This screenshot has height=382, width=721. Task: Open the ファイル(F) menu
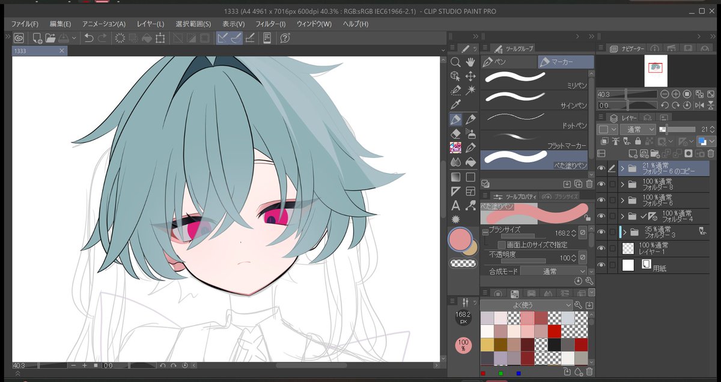[25, 24]
